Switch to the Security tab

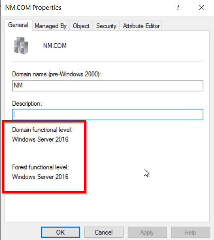(x=106, y=26)
